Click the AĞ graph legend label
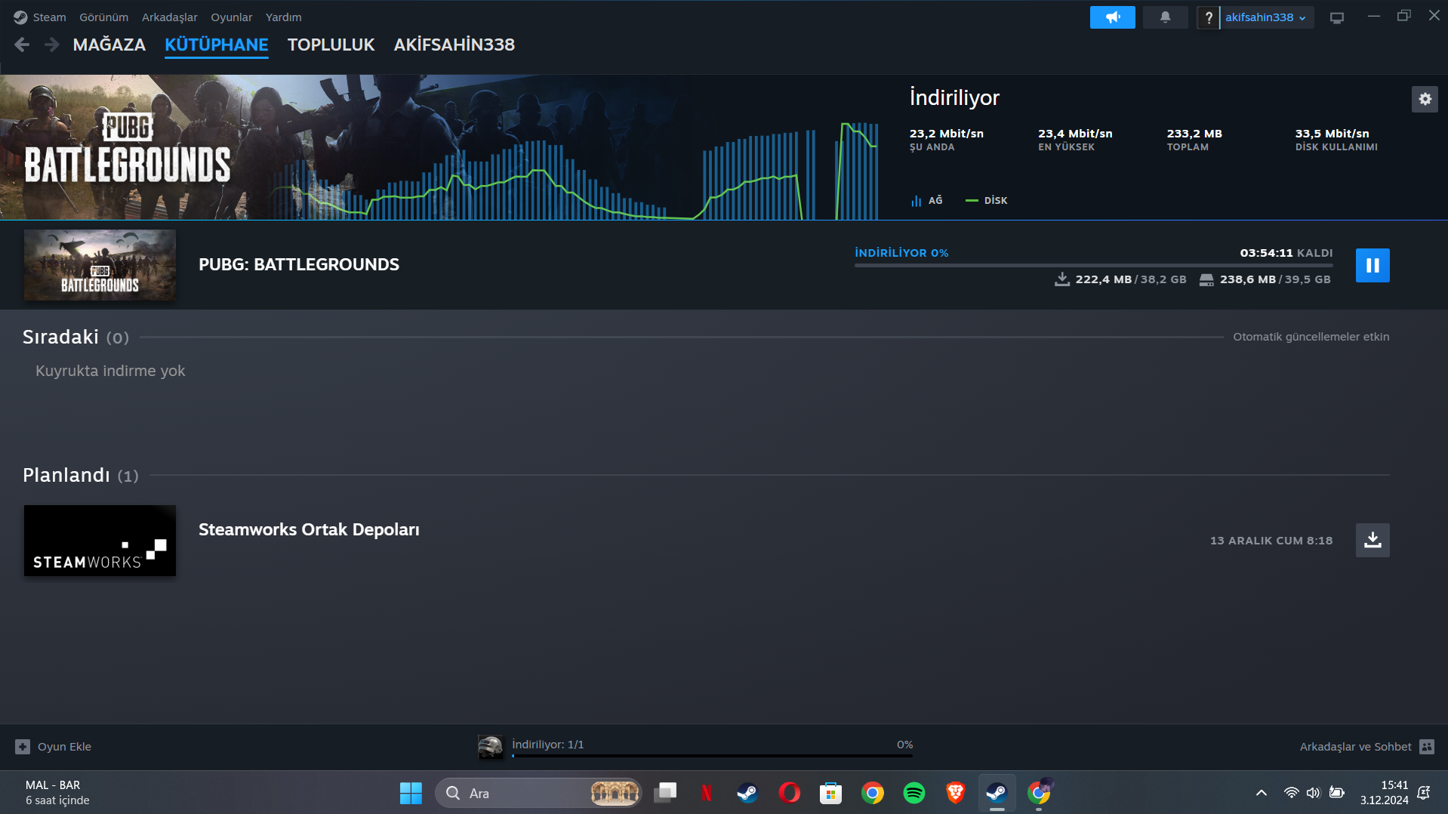 click(x=935, y=201)
